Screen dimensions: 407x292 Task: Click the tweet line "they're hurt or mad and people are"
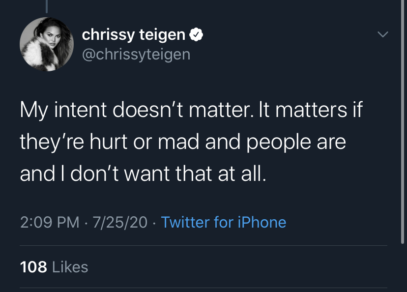183,142
